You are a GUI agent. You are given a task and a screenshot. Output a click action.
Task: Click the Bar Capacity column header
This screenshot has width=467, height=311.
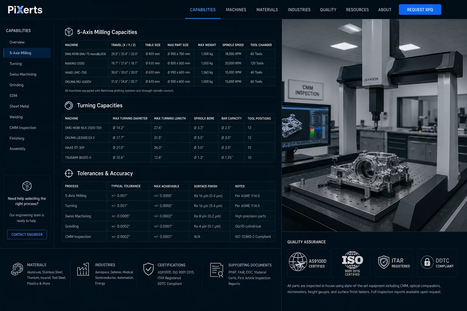(231, 118)
